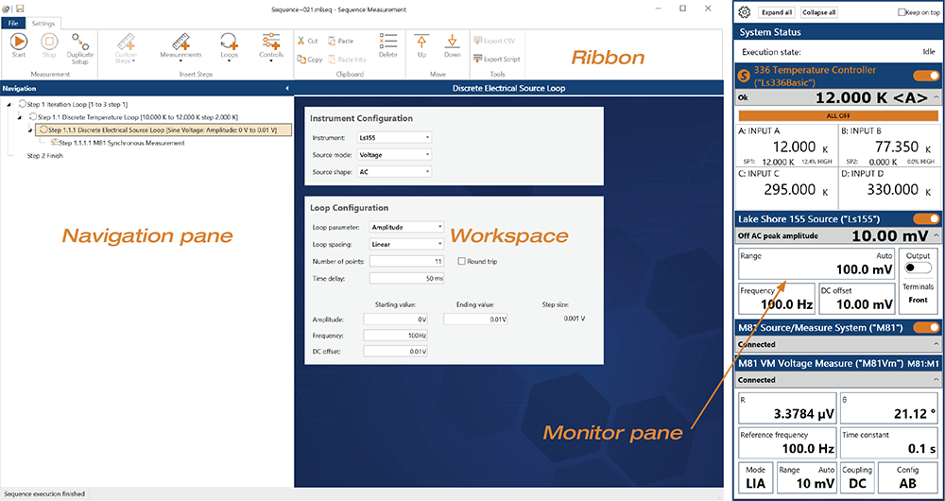Click the Duplicate Setup icon
Image resolution: width=945 pixels, height=501 pixels.
(x=81, y=43)
